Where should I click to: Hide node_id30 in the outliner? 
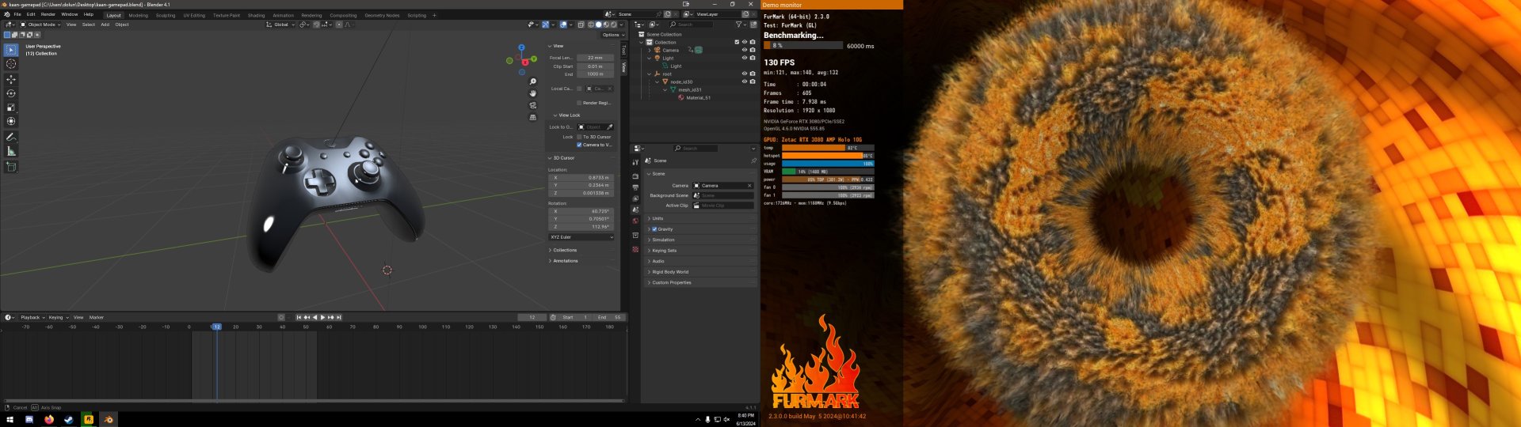[744, 81]
